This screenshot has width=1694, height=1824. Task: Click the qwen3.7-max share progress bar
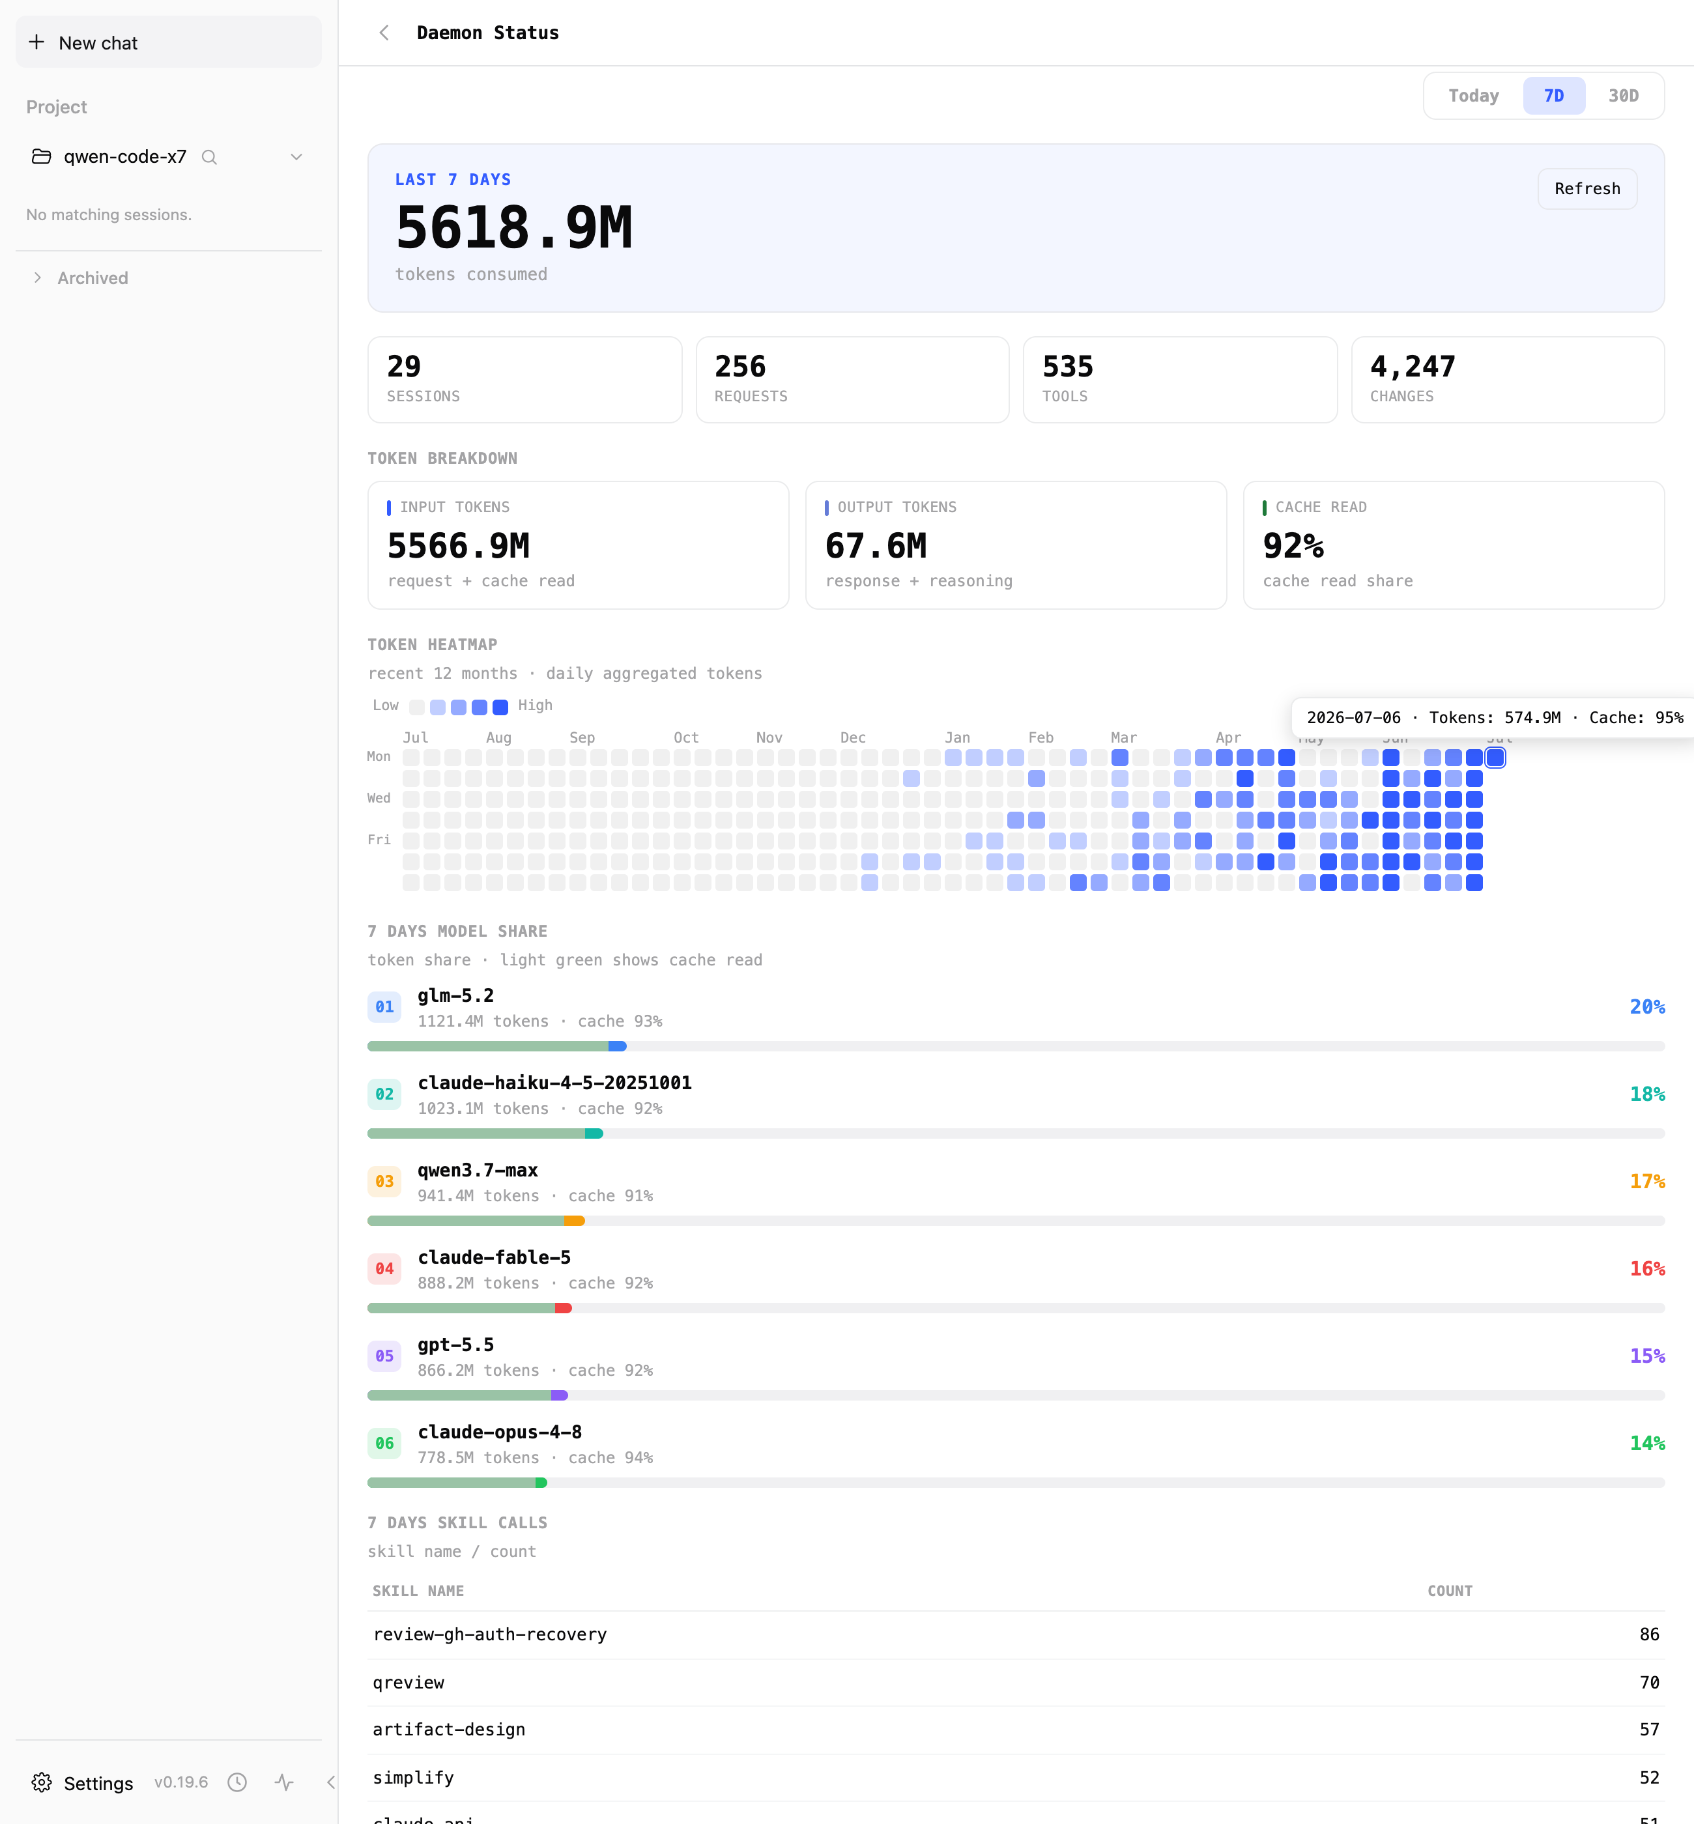[x=1016, y=1221]
